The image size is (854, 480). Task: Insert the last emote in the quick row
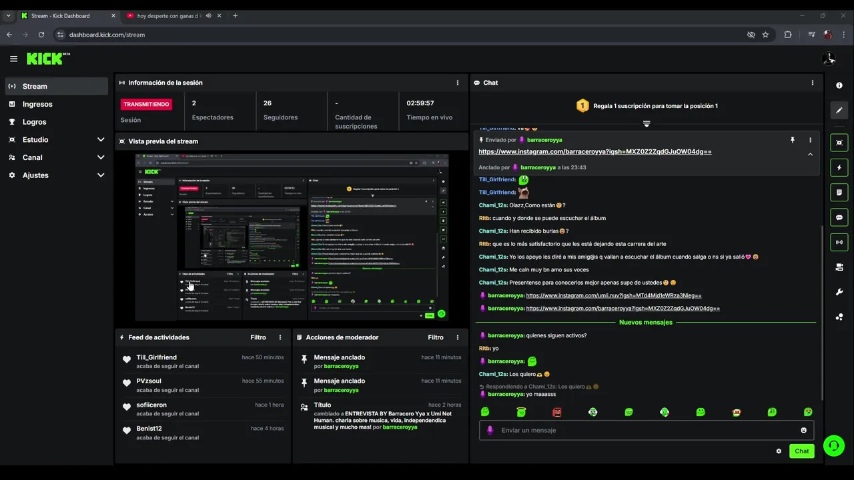(808, 412)
